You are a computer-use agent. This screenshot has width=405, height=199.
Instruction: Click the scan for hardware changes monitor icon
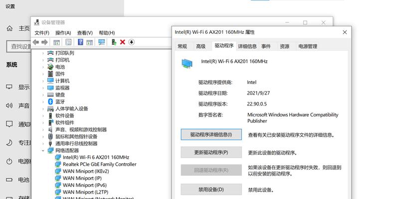[x=102, y=42]
